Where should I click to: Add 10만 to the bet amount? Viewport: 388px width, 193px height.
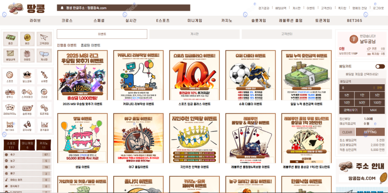coord(347,103)
